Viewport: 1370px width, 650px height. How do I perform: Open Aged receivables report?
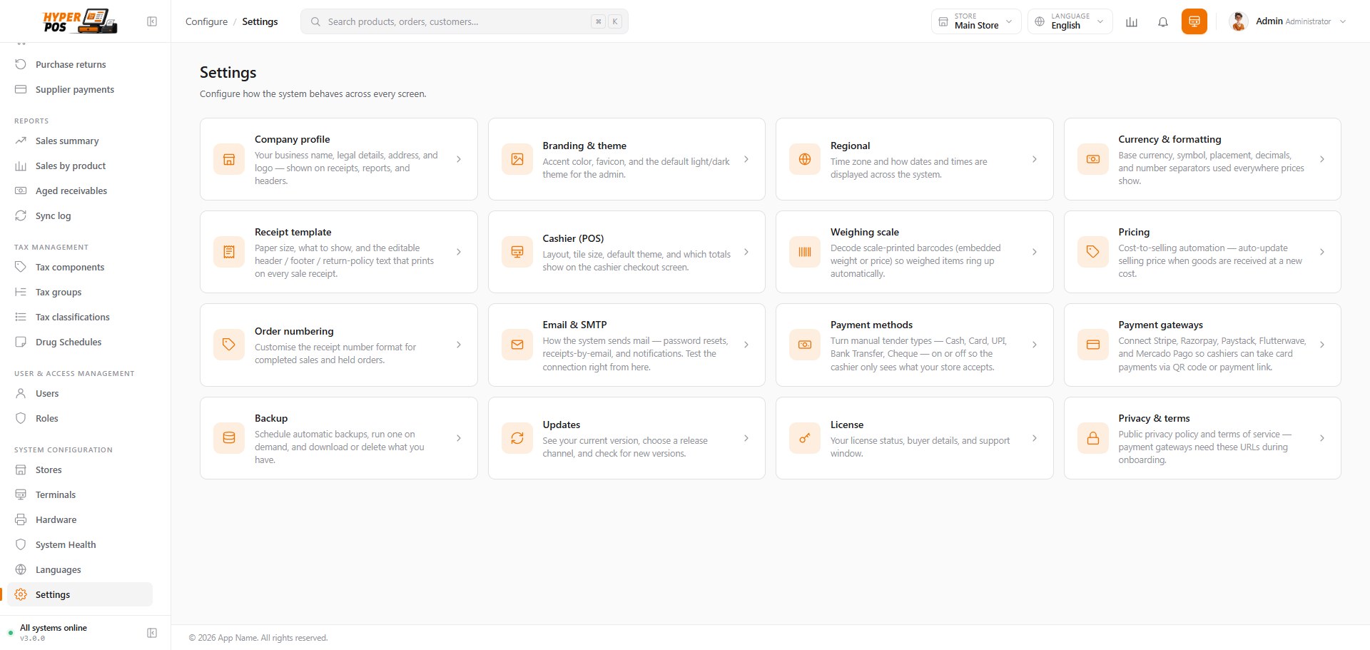(x=80, y=191)
